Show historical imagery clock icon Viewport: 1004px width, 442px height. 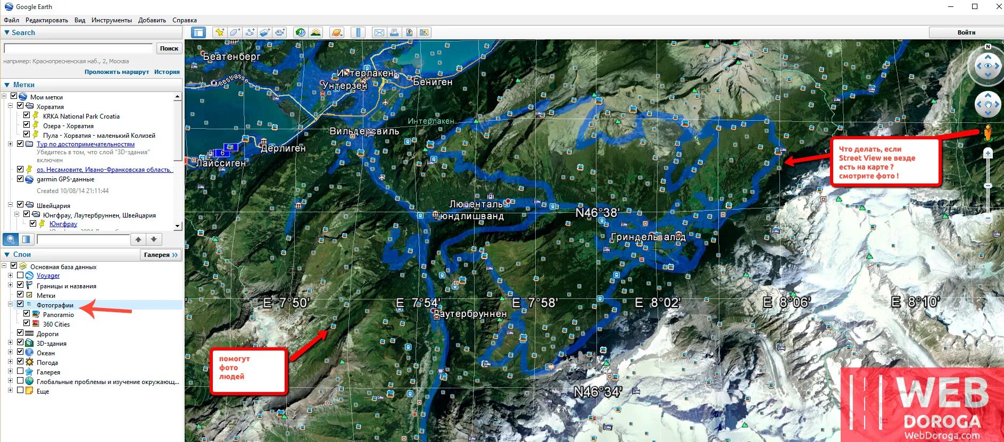pyautogui.click(x=301, y=32)
